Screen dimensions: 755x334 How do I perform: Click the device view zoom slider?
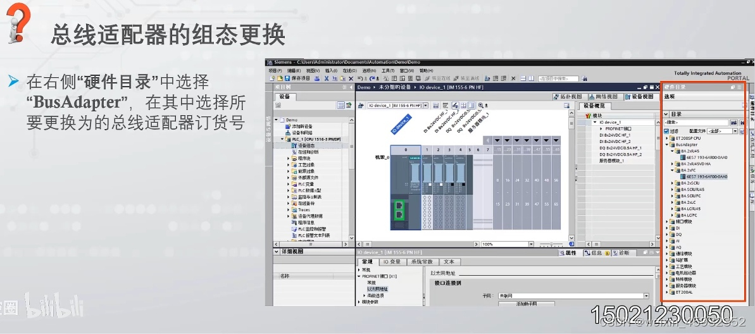(551, 244)
